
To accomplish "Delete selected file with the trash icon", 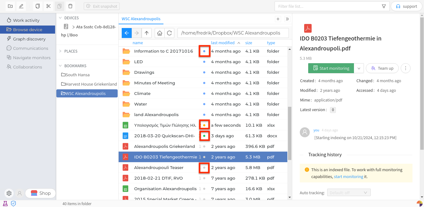I will [x=70, y=6].
